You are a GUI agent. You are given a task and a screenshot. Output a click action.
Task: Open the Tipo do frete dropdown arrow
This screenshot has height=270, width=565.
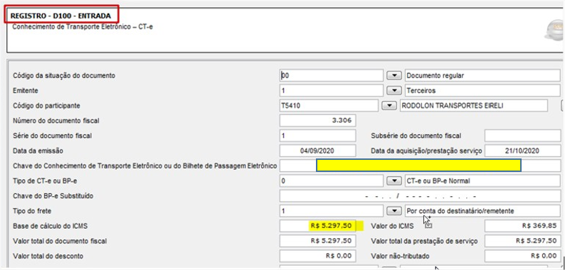tap(394, 211)
